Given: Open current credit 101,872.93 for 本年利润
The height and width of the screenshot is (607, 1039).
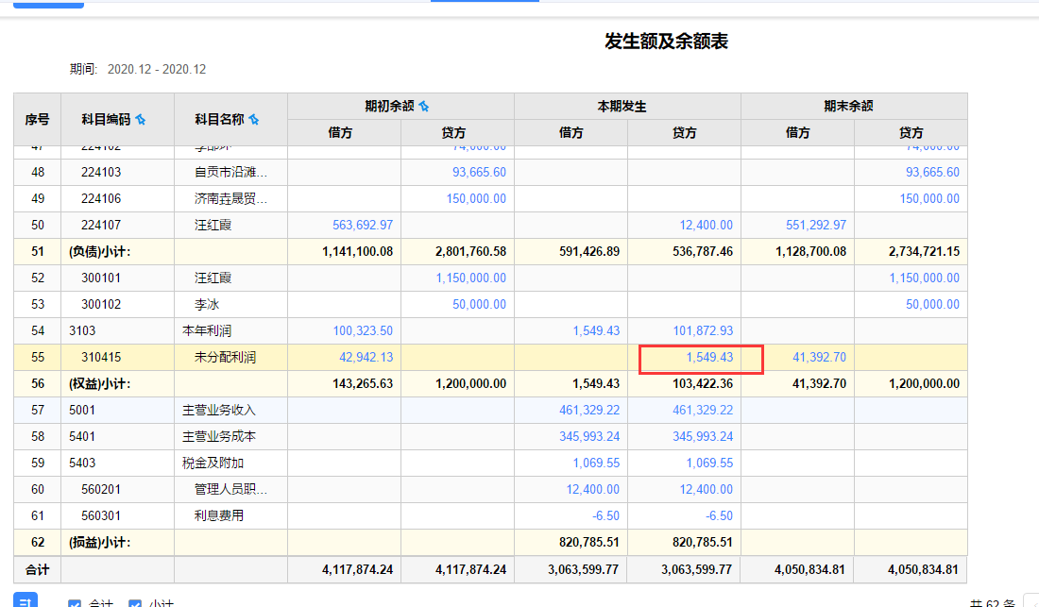Looking at the screenshot, I should click(703, 331).
